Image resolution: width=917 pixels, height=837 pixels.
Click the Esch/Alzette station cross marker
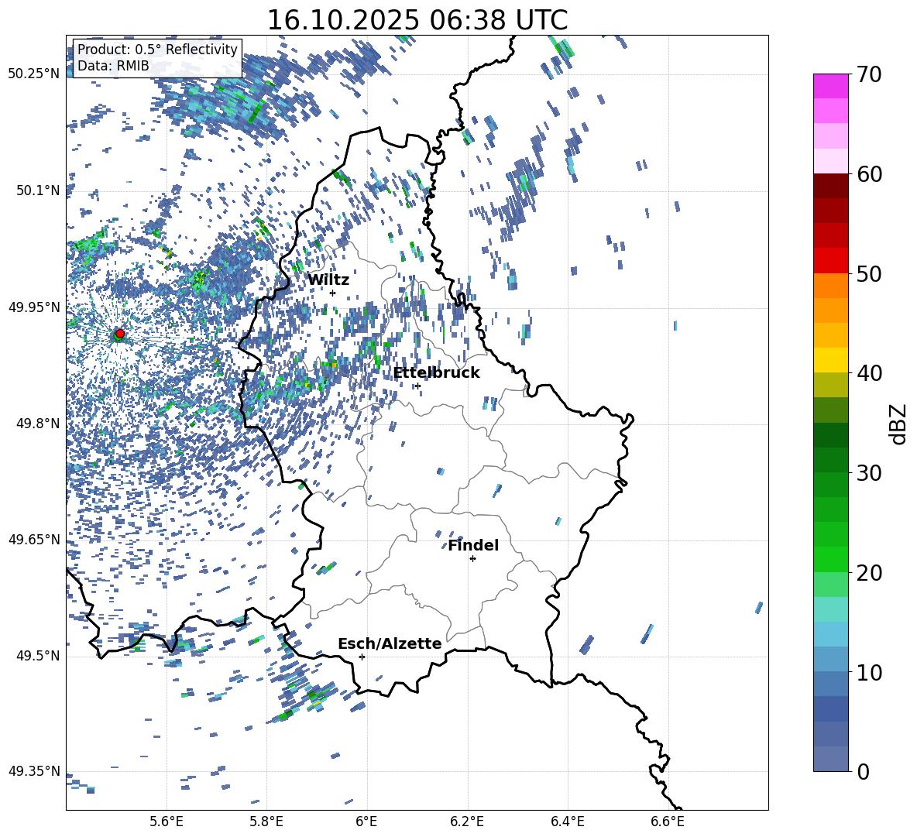point(362,657)
